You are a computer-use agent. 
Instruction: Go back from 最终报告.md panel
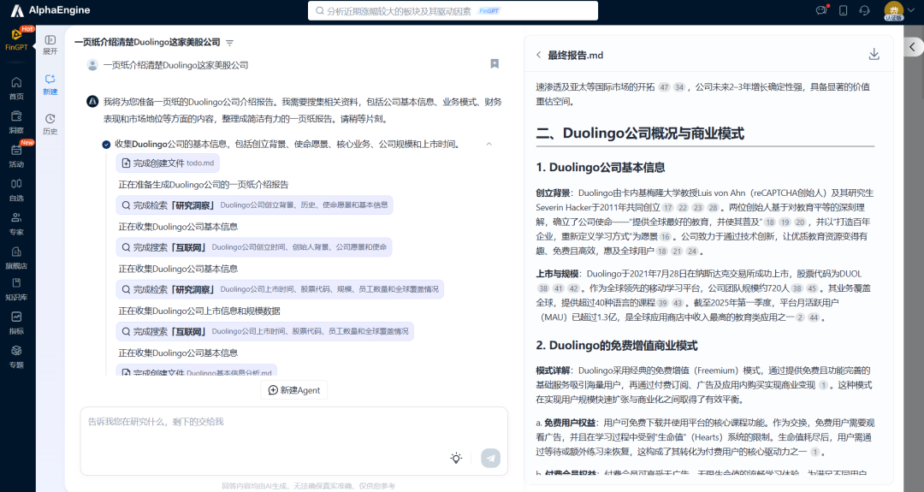tap(538, 55)
